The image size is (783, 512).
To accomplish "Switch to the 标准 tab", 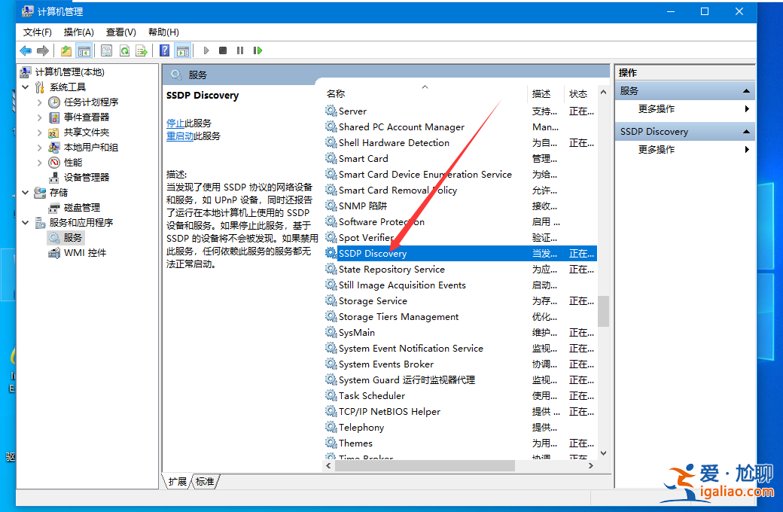I will coord(204,482).
